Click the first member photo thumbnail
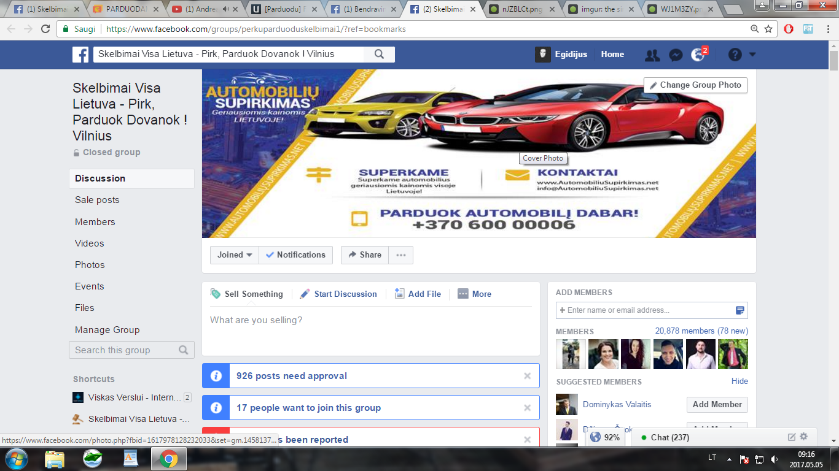 tap(571, 354)
